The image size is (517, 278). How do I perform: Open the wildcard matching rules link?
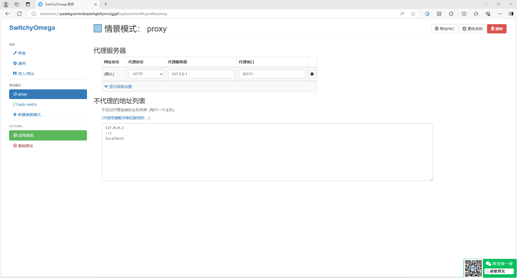[125, 118]
